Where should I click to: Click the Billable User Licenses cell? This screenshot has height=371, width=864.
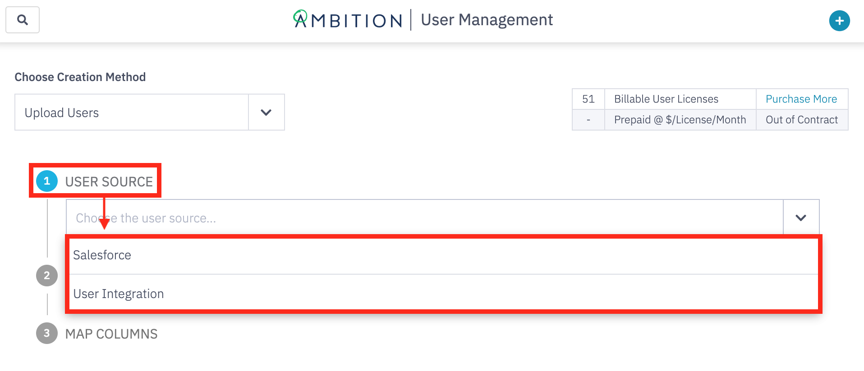point(680,99)
